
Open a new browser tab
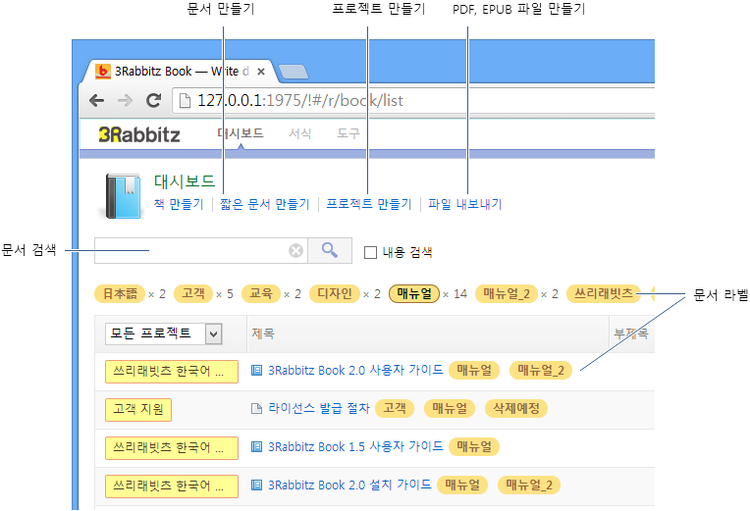[x=294, y=73]
